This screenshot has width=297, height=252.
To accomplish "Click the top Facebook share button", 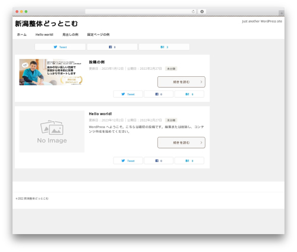I will tap(112, 47).
